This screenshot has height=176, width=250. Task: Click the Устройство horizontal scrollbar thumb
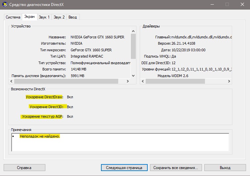point(66,81)
